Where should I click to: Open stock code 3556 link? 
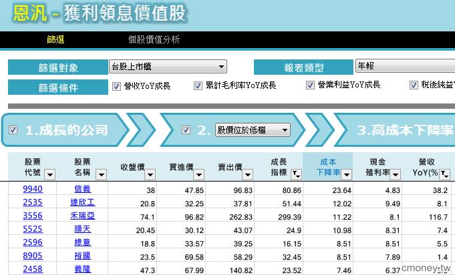coord(33,216)
